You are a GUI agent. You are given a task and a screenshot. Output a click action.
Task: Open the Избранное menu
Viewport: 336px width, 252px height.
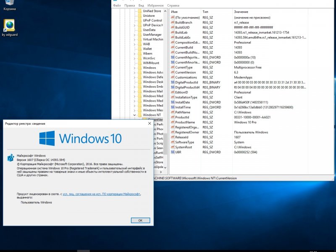155,5
